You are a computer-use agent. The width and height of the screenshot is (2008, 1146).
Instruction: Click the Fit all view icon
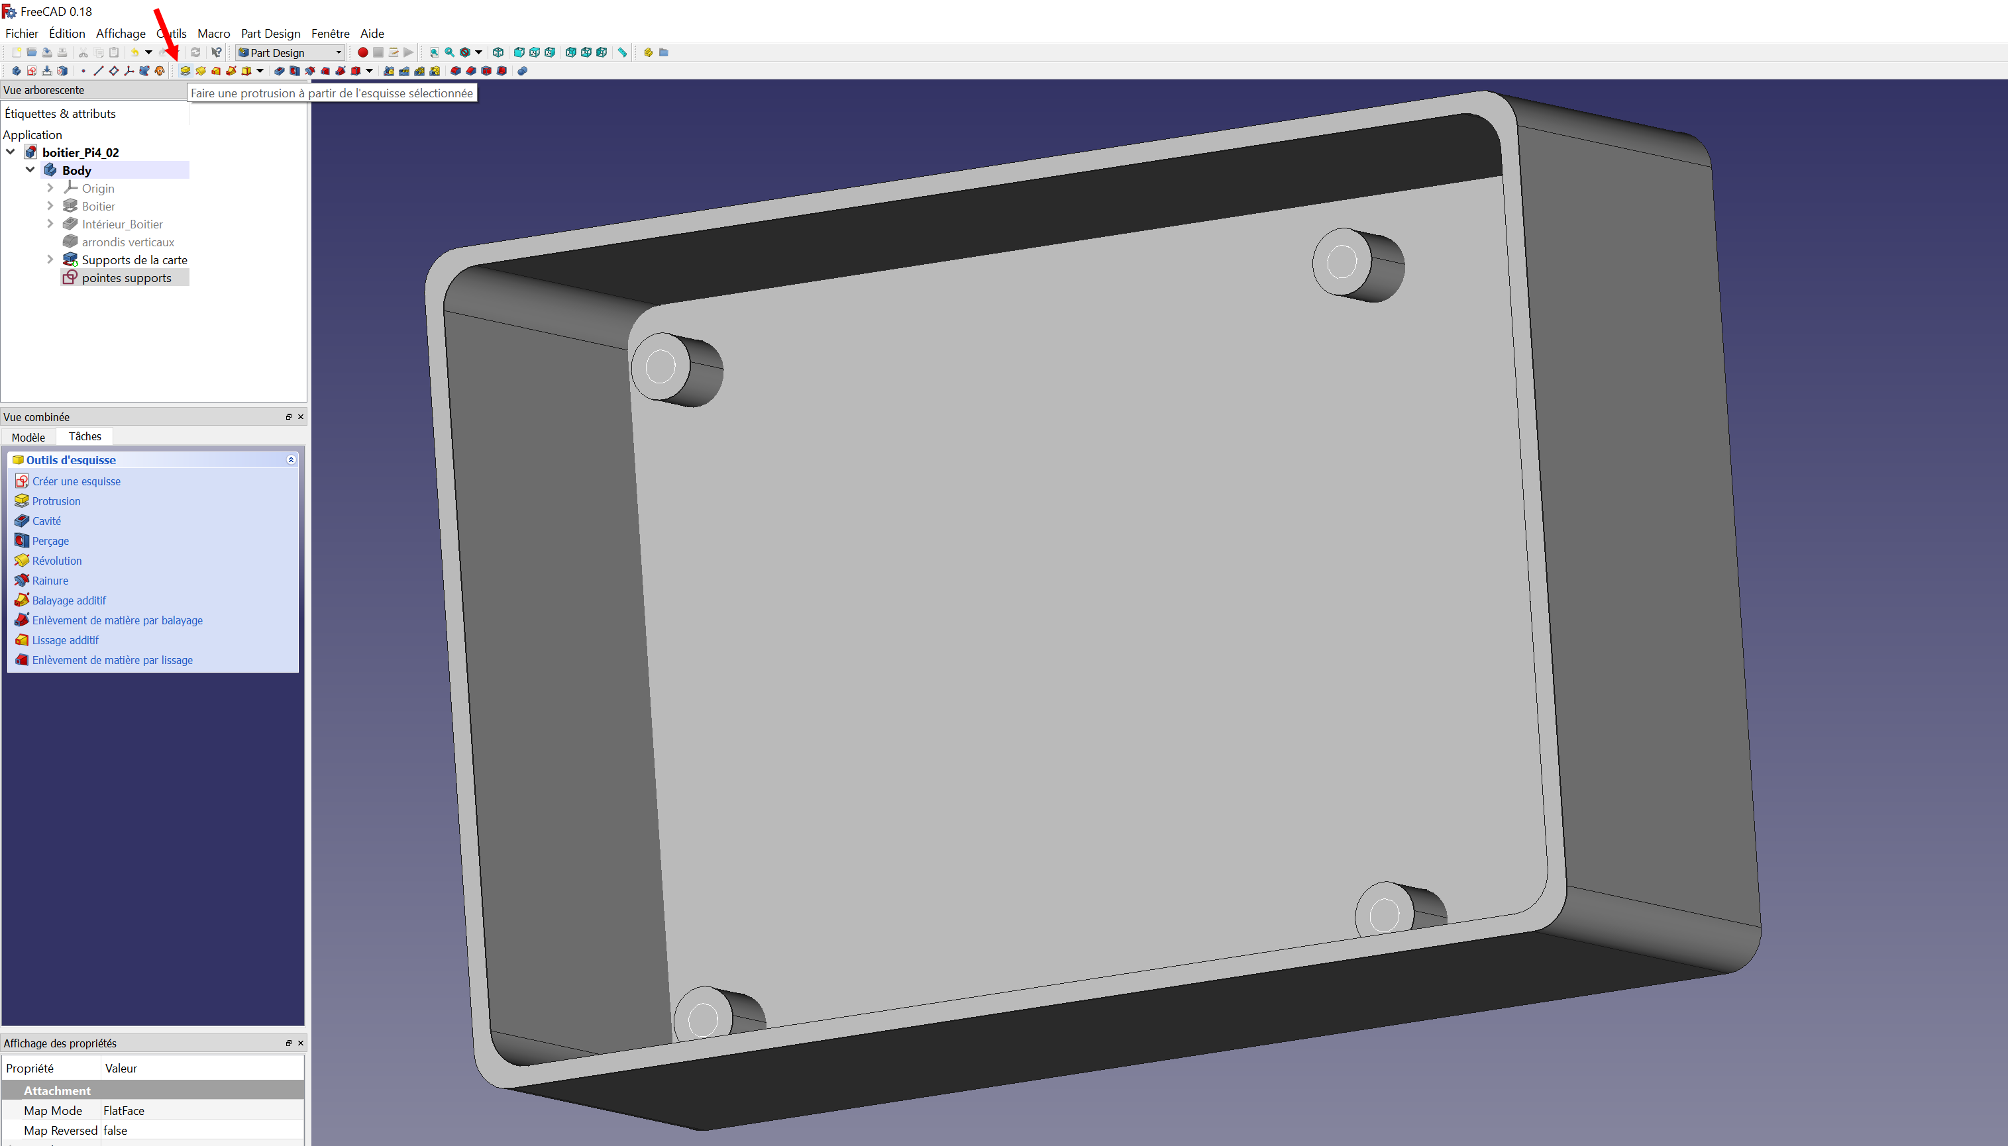434,53
